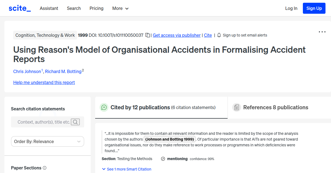Click the scite logo in the navbar
The height and width of the screenshot is (173, 331).
pyautogui.click(x=19, y=8)
